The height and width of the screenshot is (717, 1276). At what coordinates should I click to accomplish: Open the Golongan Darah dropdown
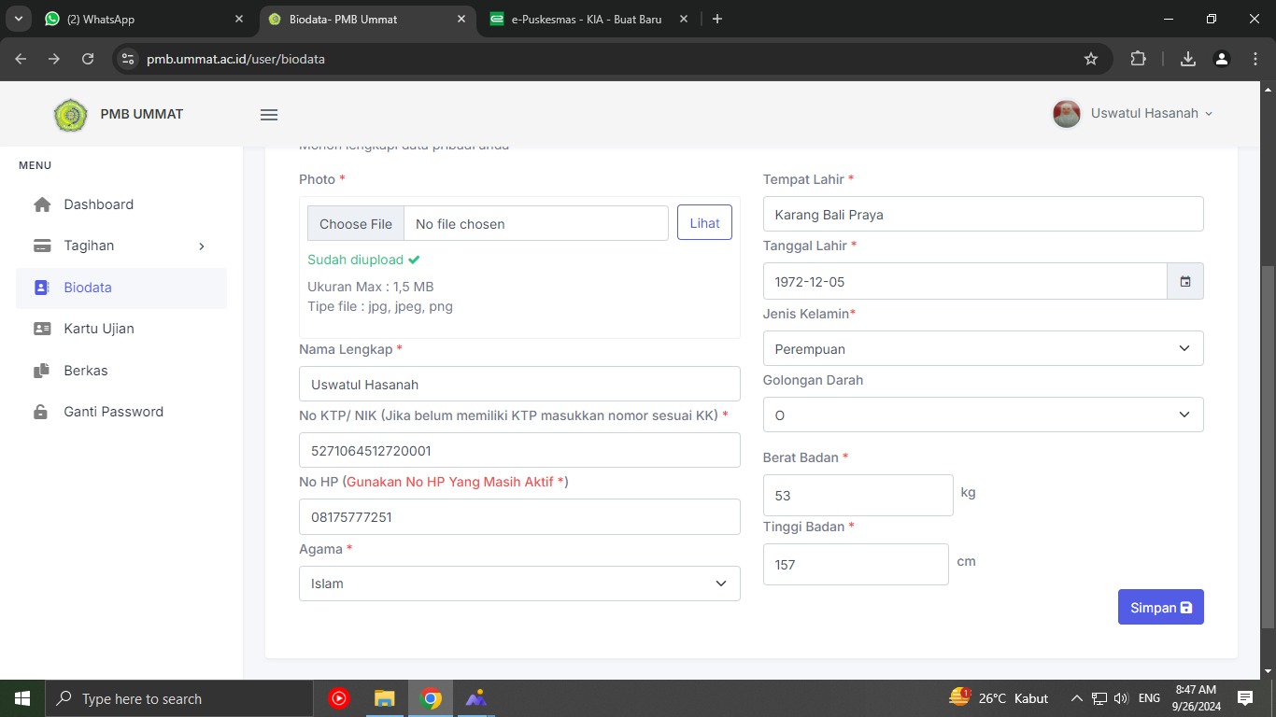[x=983, y=415]
